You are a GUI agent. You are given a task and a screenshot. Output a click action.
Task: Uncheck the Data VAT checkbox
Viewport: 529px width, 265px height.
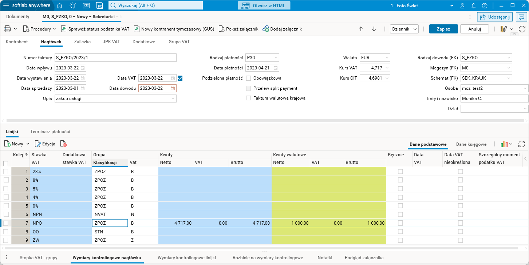[180, 78]
